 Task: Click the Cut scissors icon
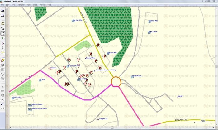[3, 86]
